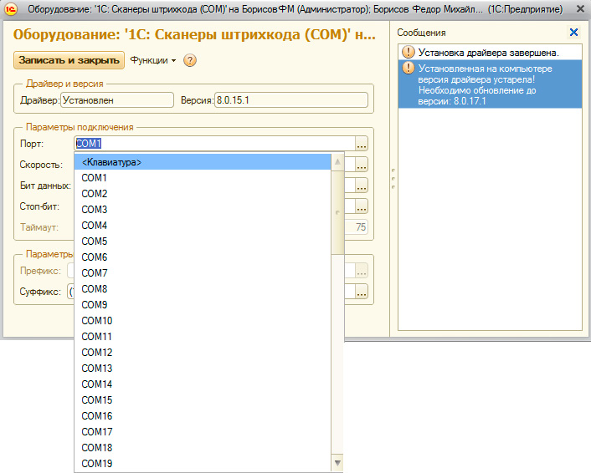Click the warning icon for Установка драйвера завершена

pos(409,52)
